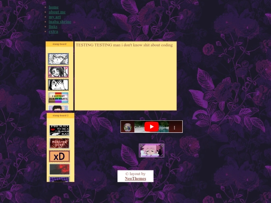Follow the NeoThemes credit link
271x203 pixels.
click(135, 178)
